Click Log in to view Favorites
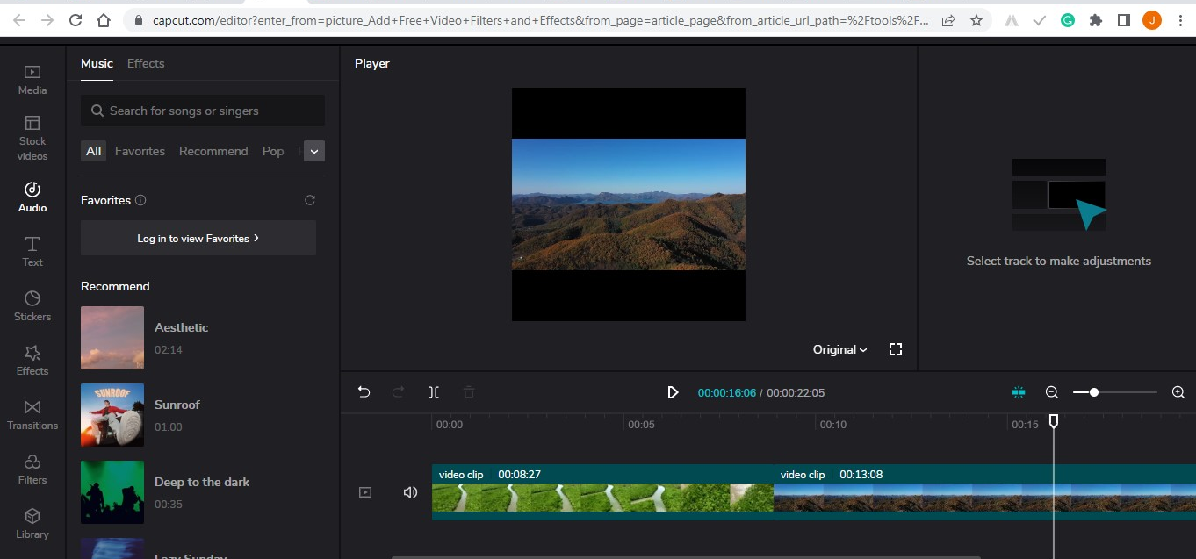This screenshot has width=1196, height=559. tap(198, 238)
